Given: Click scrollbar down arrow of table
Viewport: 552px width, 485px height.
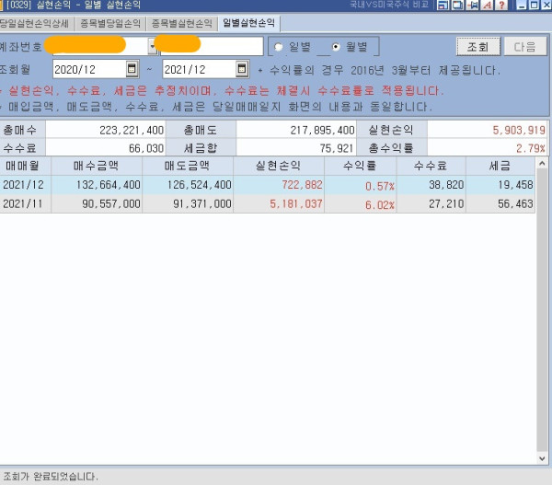Looking at the screenshot, I should pyautogui.click(x=542, y=458).
